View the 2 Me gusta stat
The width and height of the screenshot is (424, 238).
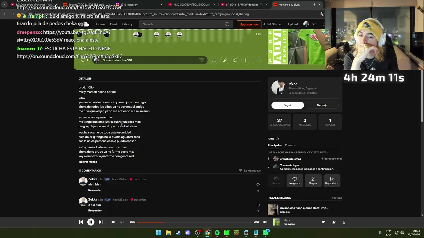305,122
